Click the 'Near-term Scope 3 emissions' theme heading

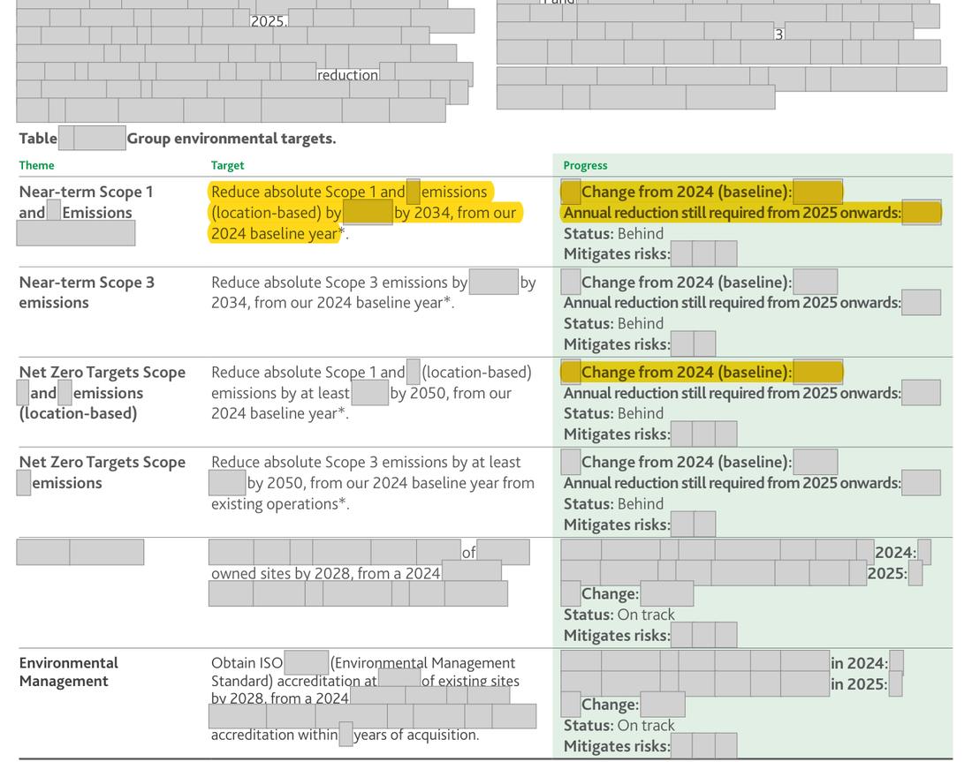pyautogui.click(x=87, y=292)
